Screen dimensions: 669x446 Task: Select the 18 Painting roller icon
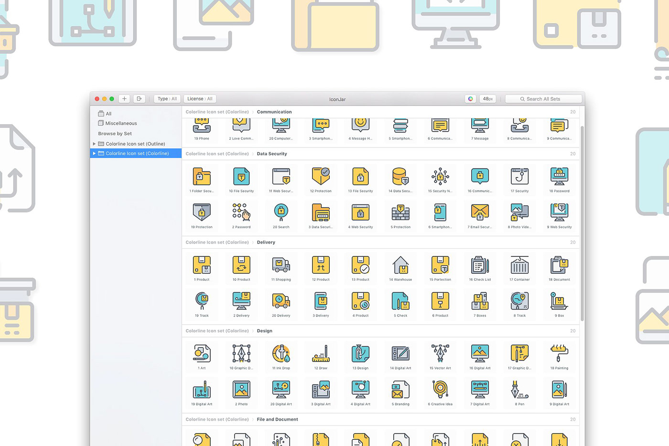point(559,354)
